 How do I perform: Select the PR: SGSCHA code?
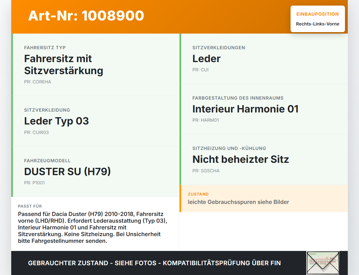(206, 171)
